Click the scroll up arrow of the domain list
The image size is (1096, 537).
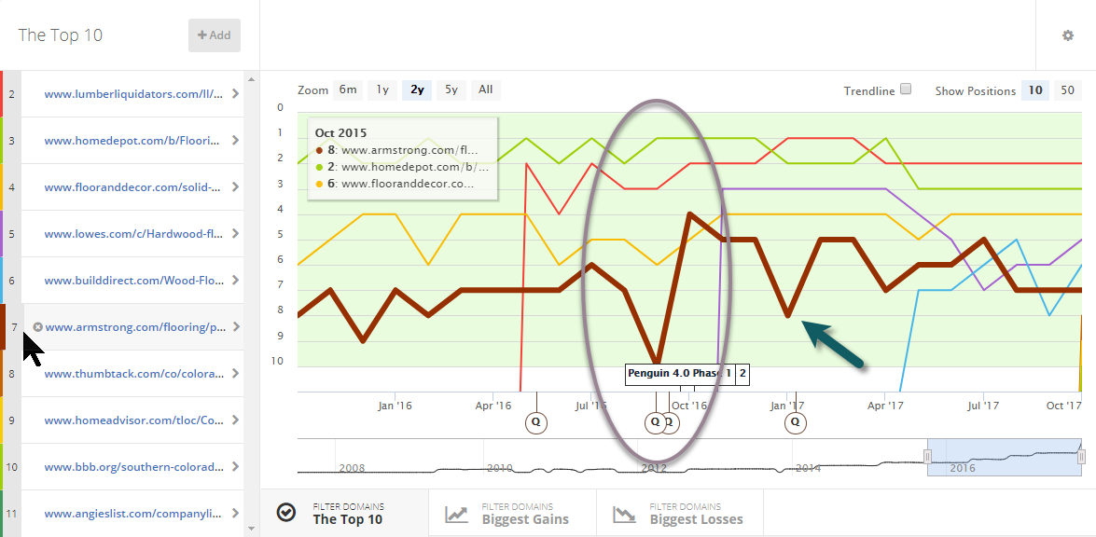pos(252,79)
